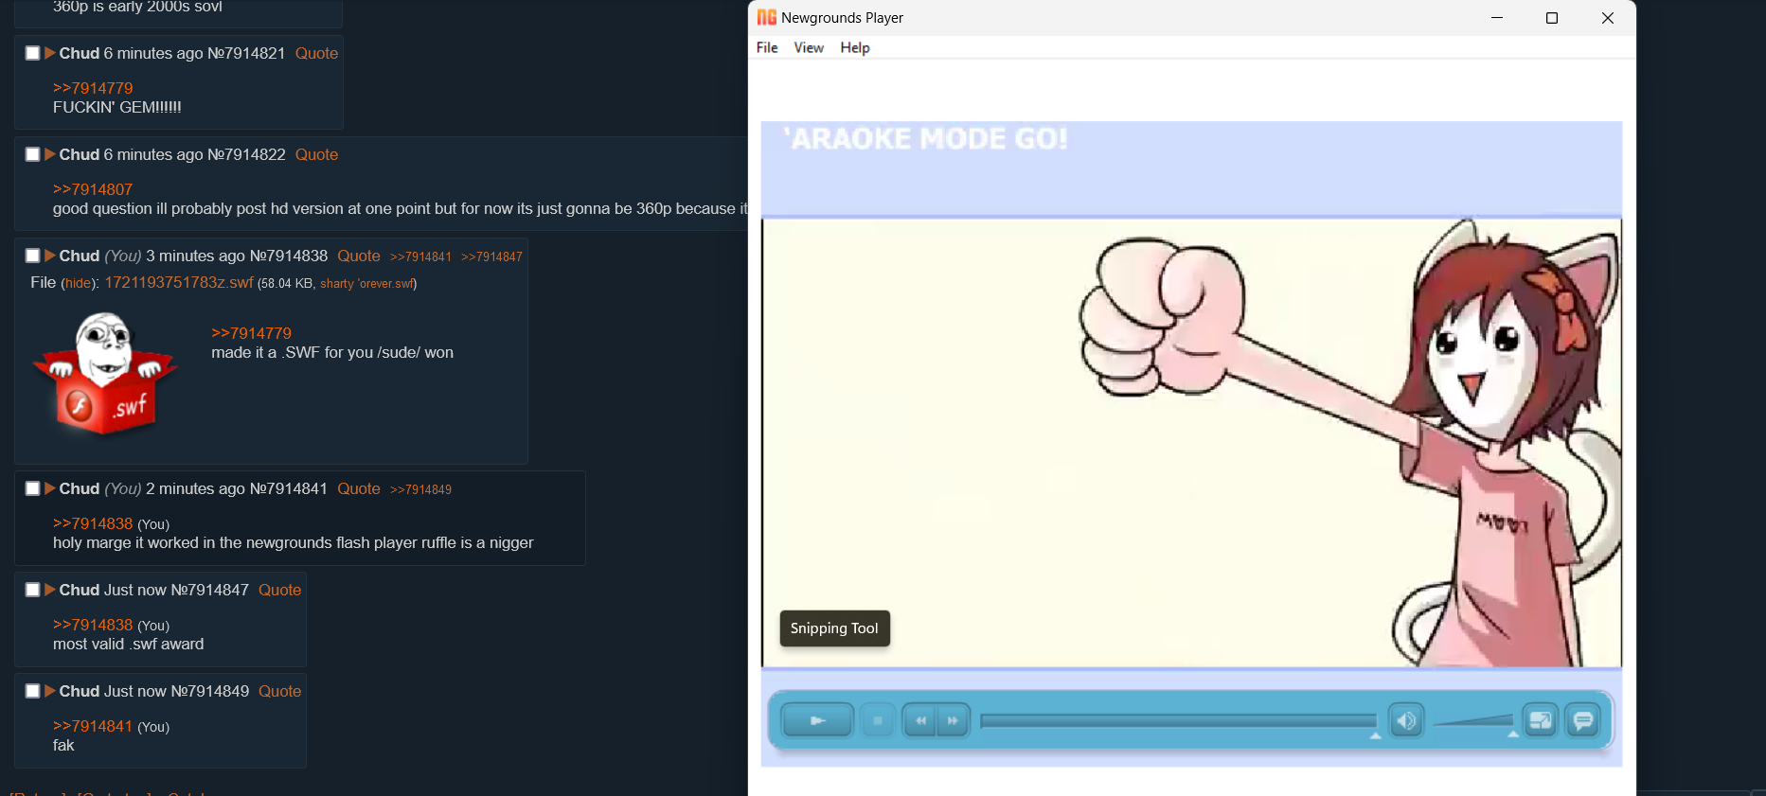
Task: Click the volume slider's white triangle handle
Action: click(x=1513, y=734)
